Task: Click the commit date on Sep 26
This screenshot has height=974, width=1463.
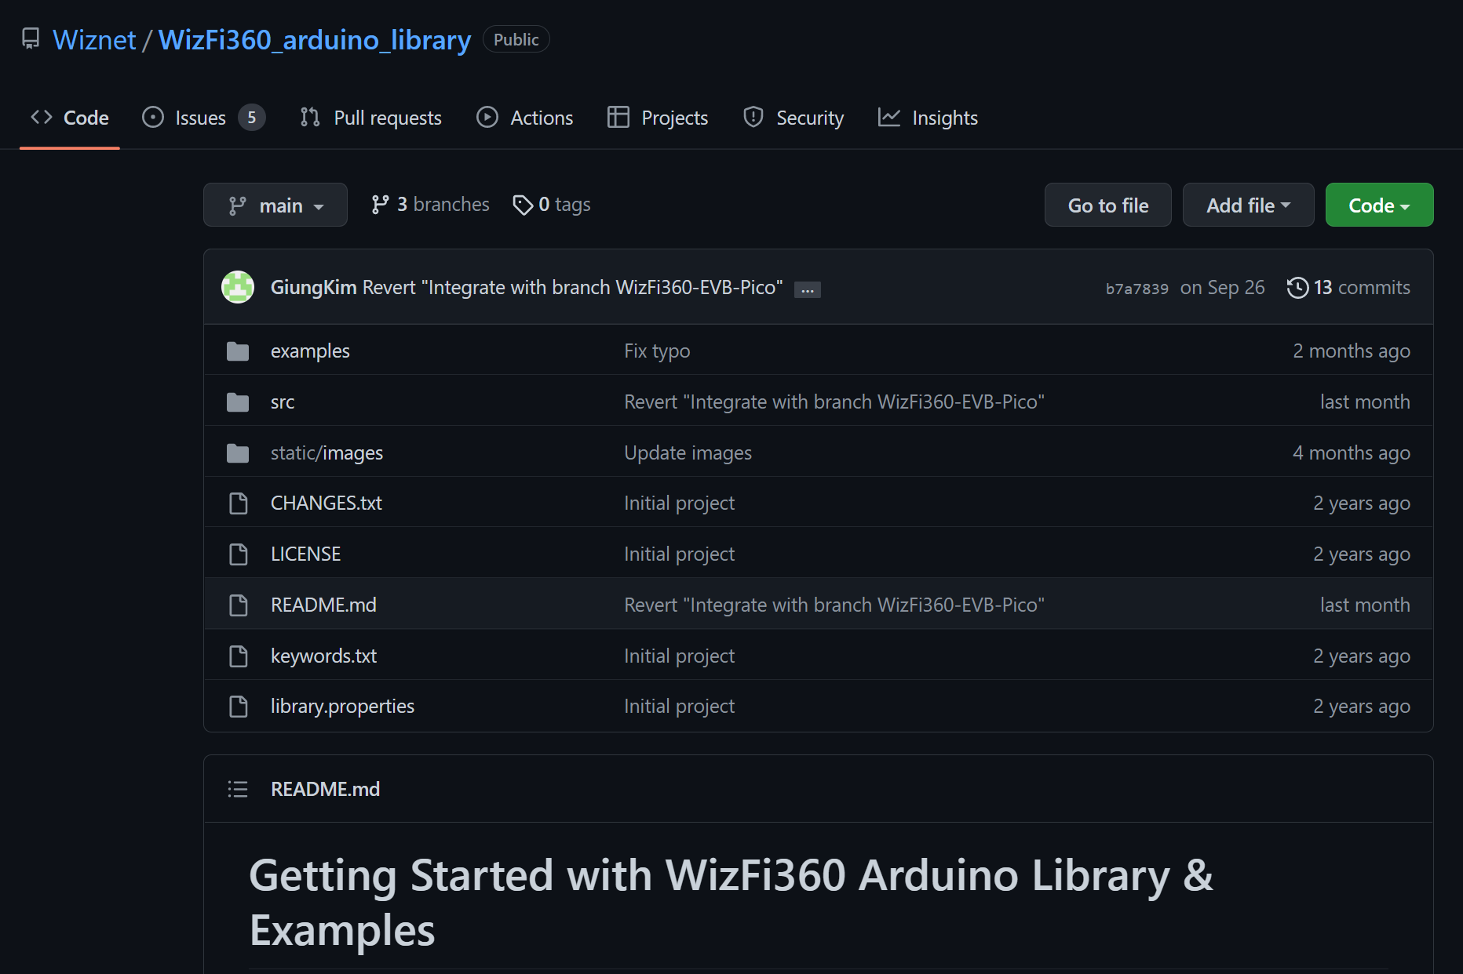Action: tap(1222, 288)
